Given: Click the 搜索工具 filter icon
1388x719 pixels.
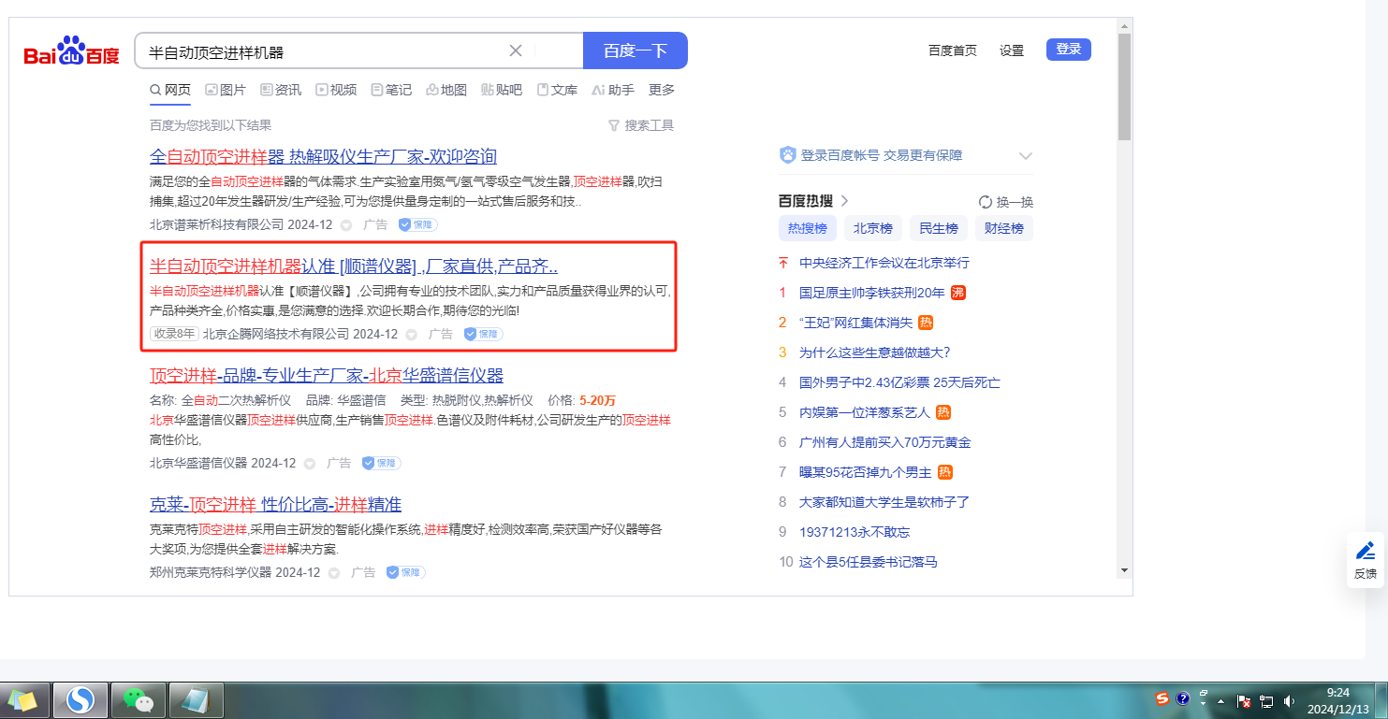Looking at the screenshot, I should click(x=614, y=125).
